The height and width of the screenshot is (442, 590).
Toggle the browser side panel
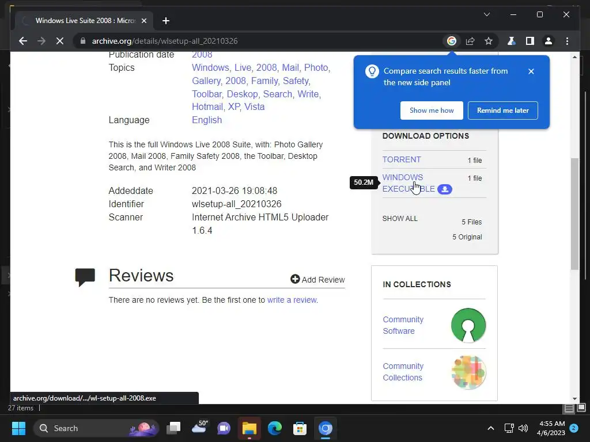pos(530,41)
